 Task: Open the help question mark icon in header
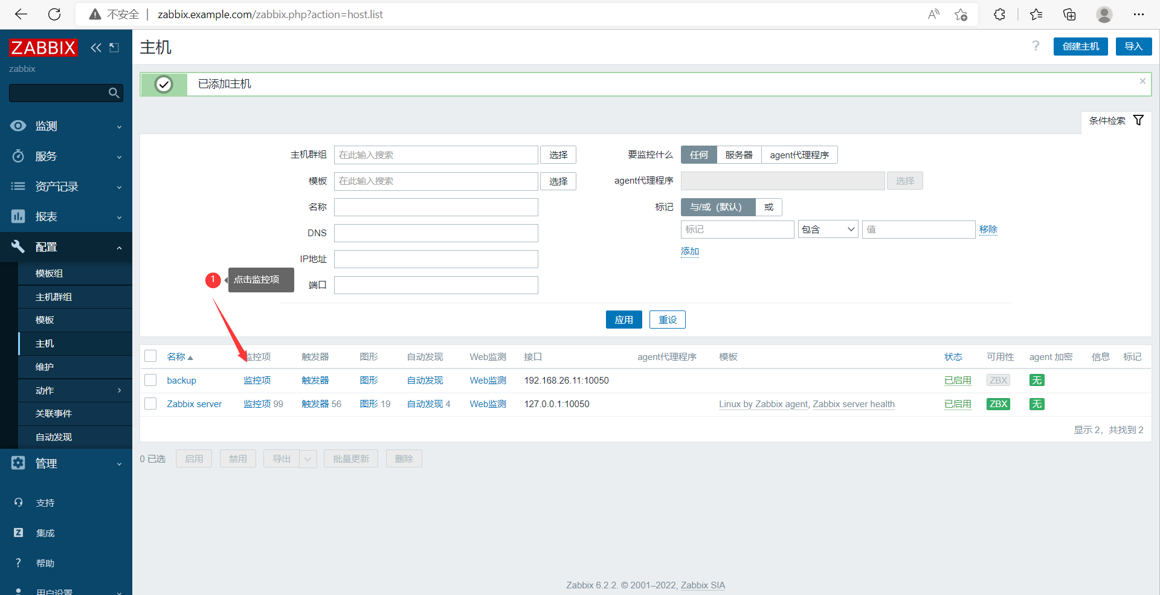(1036, 47)
